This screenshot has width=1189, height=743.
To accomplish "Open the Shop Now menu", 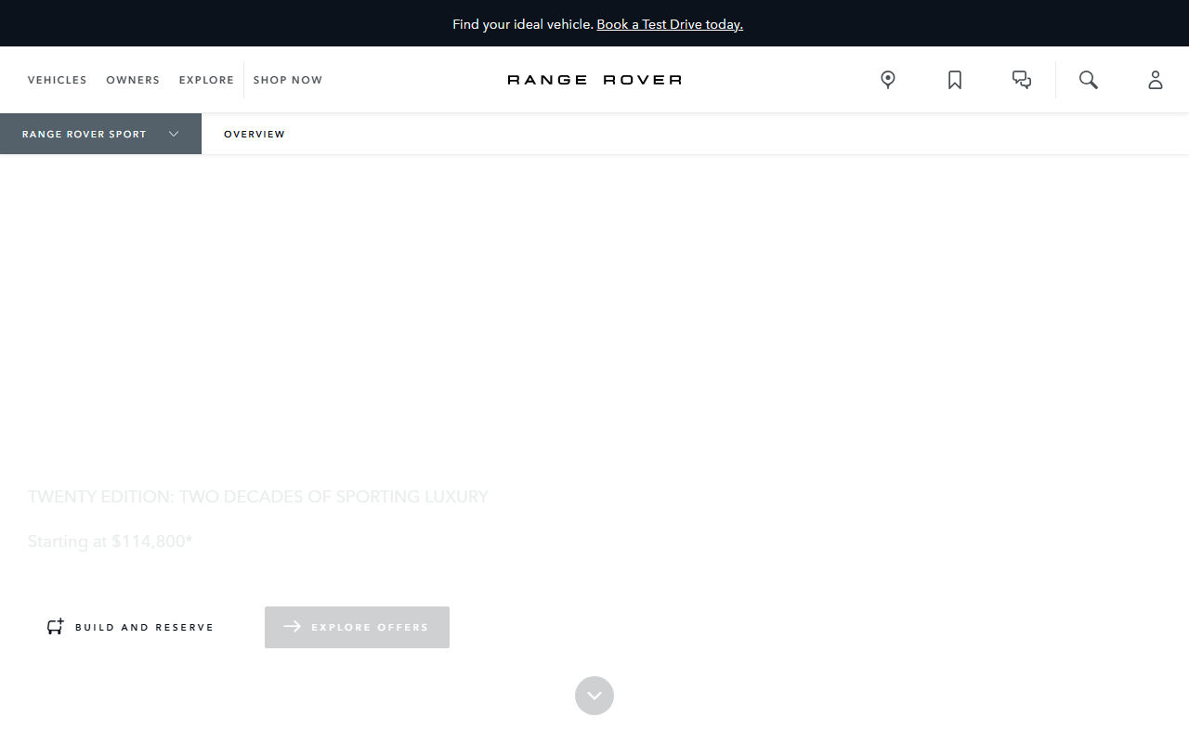I will (x=288, y=80).
